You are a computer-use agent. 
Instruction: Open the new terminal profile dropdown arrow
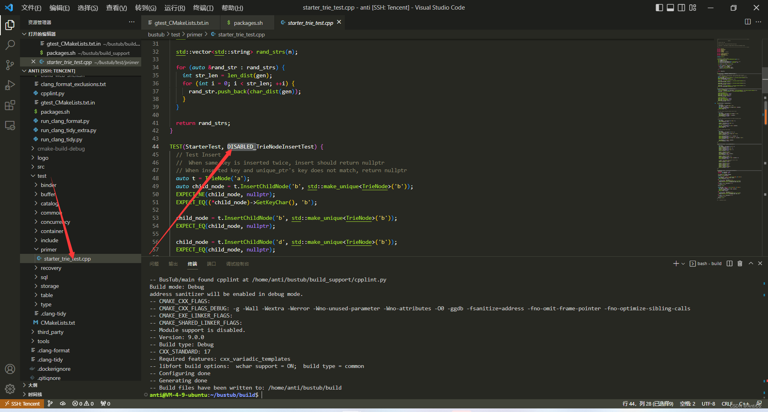point(683,263)
